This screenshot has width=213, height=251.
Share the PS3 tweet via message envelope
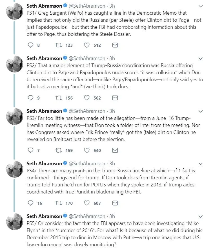point(115,150)
